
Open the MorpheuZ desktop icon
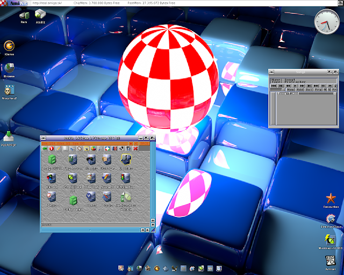coord(9,92)
